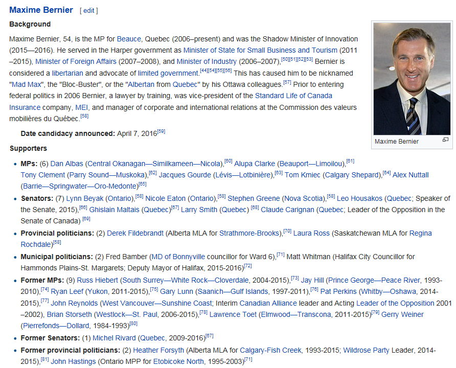Viewport: 456px width, 368px height.
Task: Open the Maxime Bernier portrait thumbnail
Action: [412, 79]
